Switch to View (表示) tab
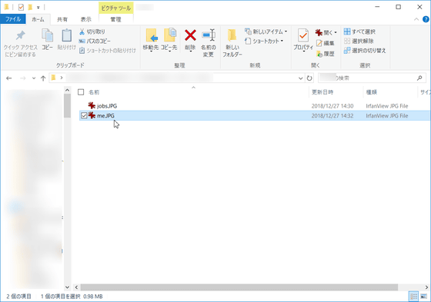This screenshot has height=302, width=431. pyautogui.click(x=85, y=19)
